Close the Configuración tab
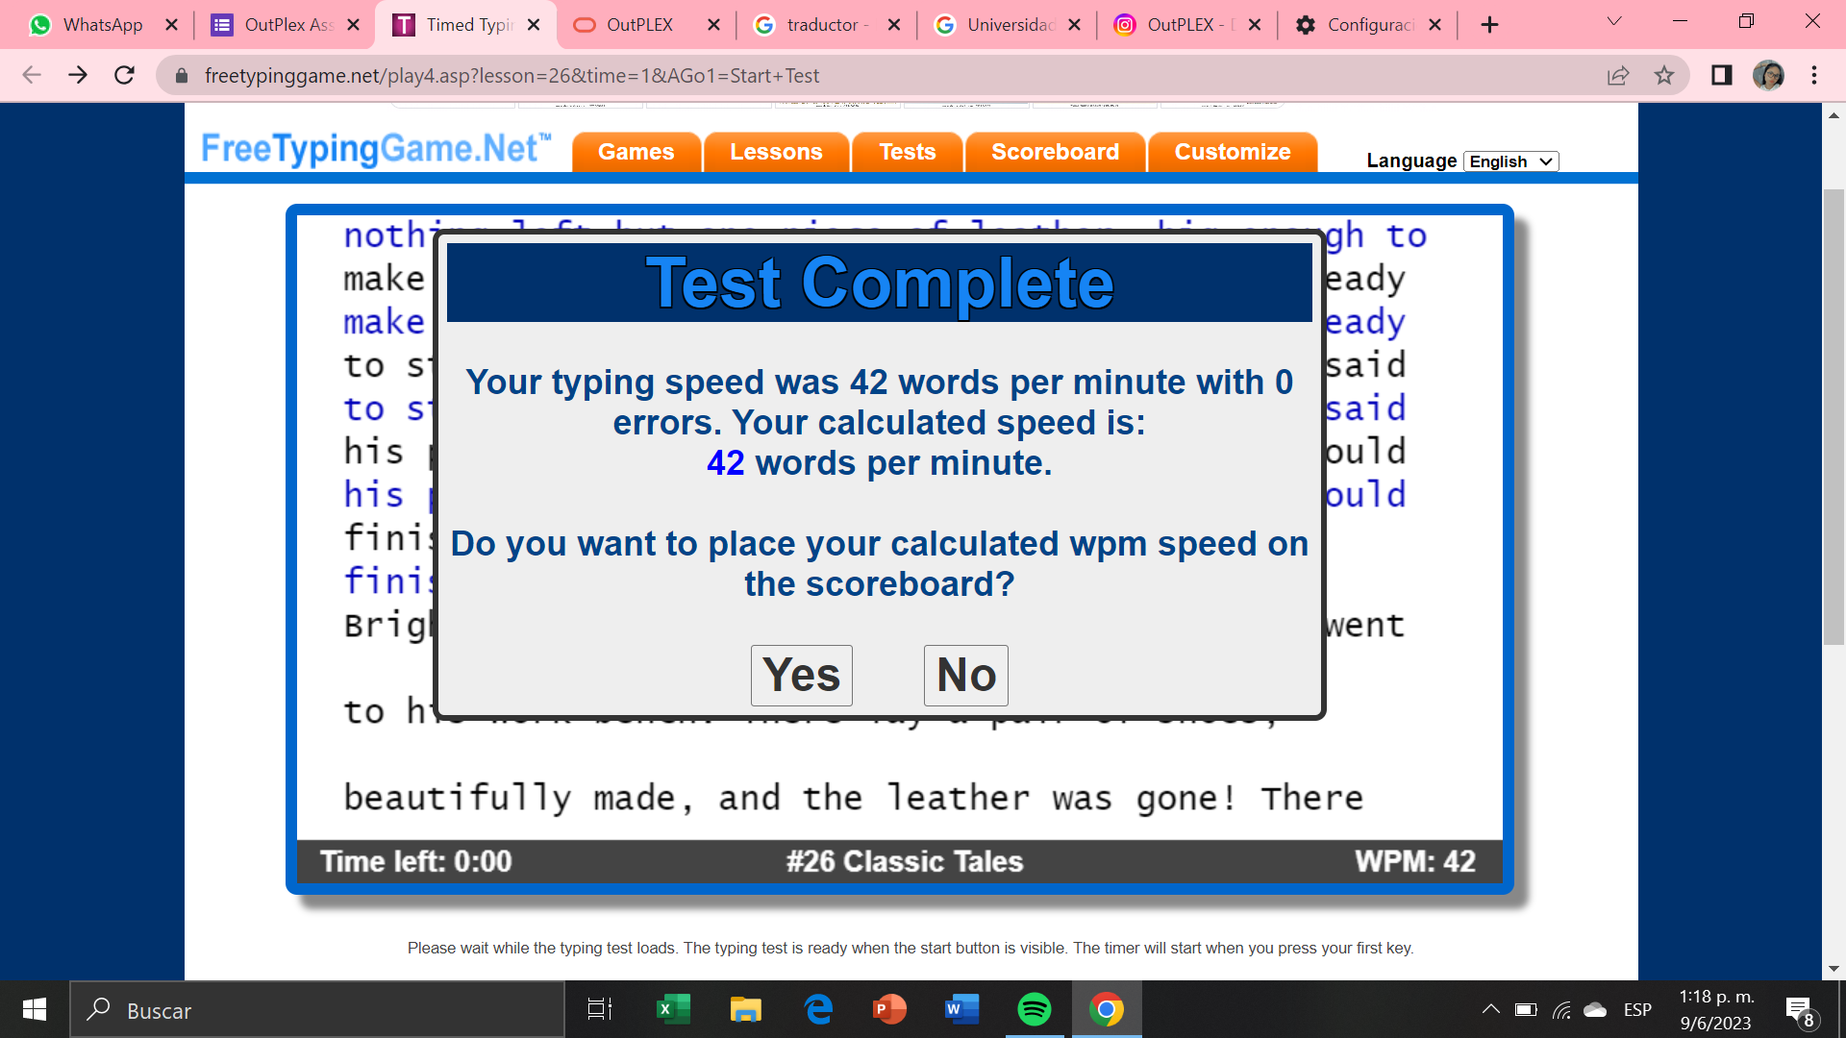This screenshot has width=1846, height=1038. click(1434, 25)
